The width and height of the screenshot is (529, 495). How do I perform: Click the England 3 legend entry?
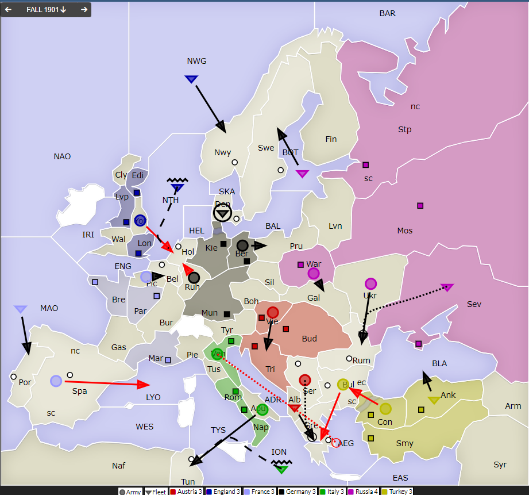[x=223, y=492]
